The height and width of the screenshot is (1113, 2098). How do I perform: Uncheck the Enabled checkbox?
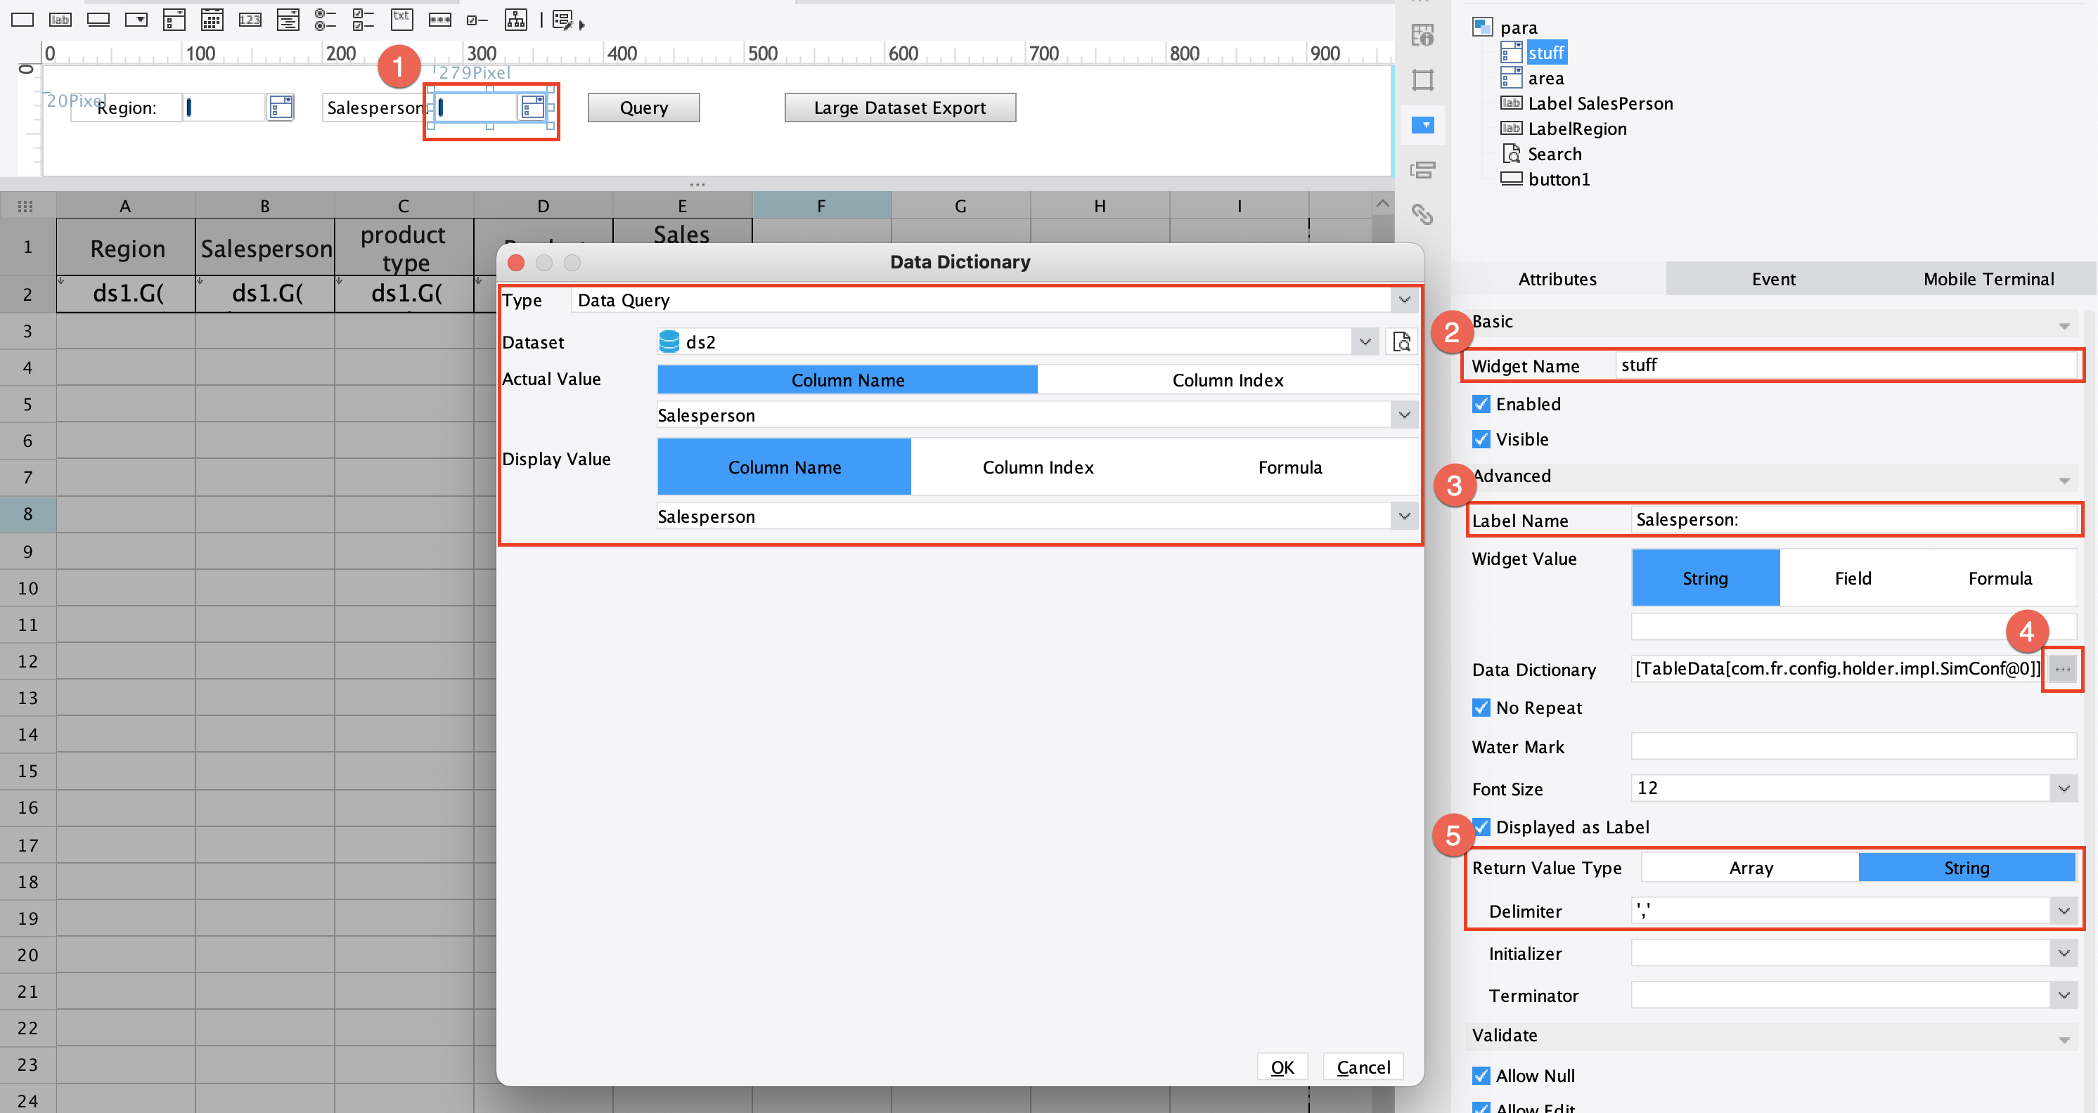(1481, 404)
